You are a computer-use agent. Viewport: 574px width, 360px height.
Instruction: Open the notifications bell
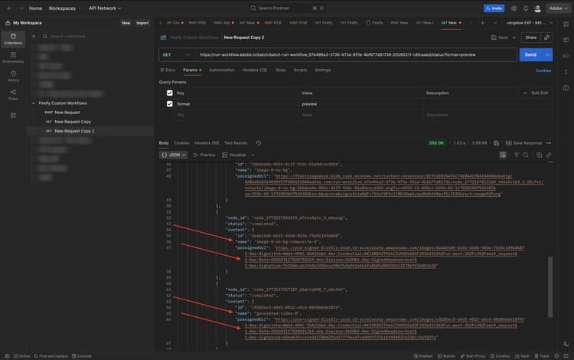[x=525, y=8]
